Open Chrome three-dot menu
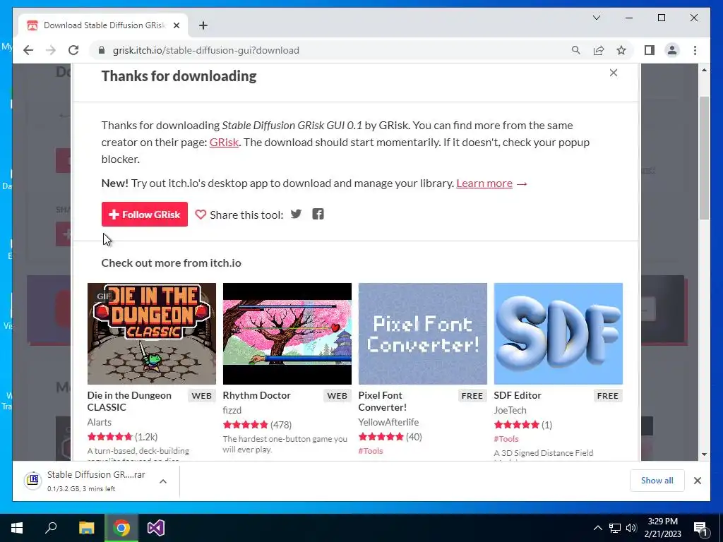The width and height of the screenshot is (723, 542). coord(695,50)
